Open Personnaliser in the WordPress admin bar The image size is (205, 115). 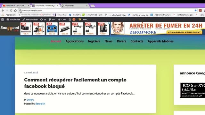point(30,19)
